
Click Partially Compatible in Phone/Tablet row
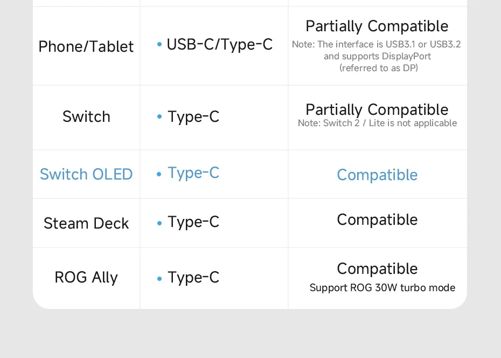[x=377, y=26]
